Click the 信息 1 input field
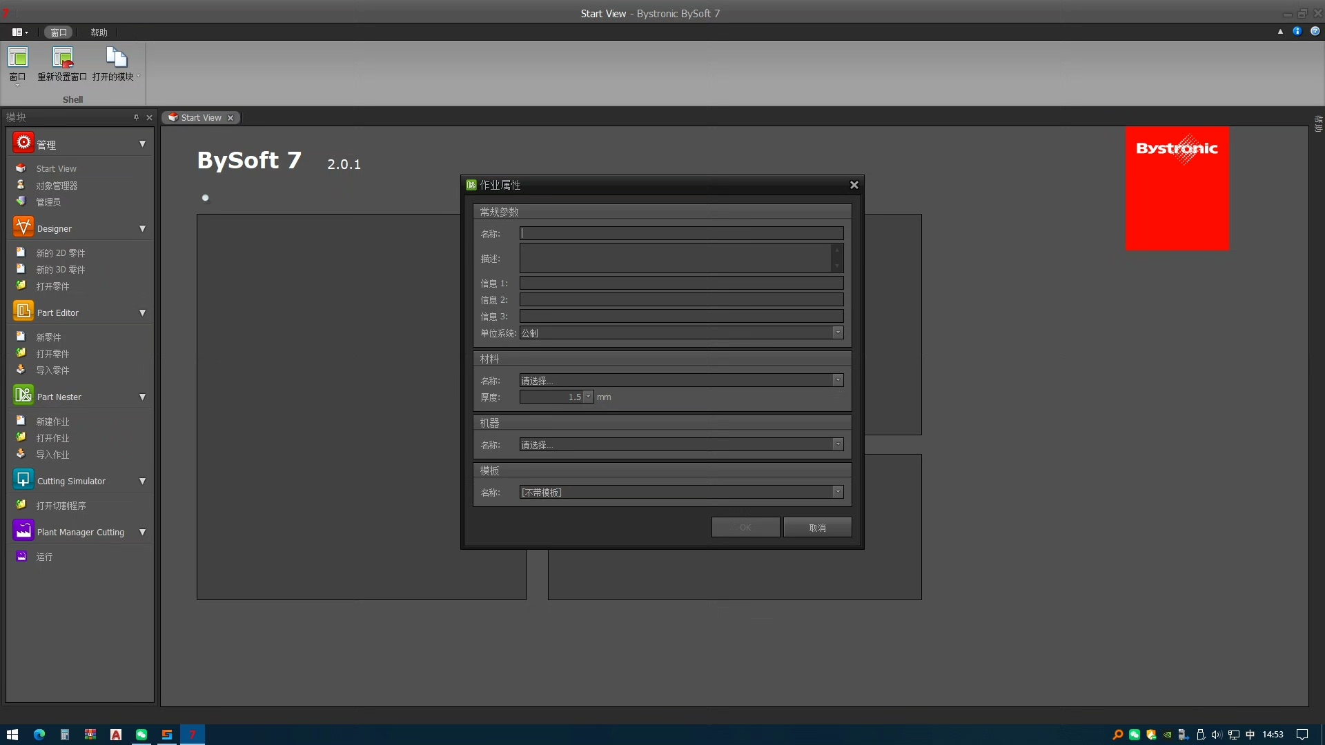 click(680, 283)
